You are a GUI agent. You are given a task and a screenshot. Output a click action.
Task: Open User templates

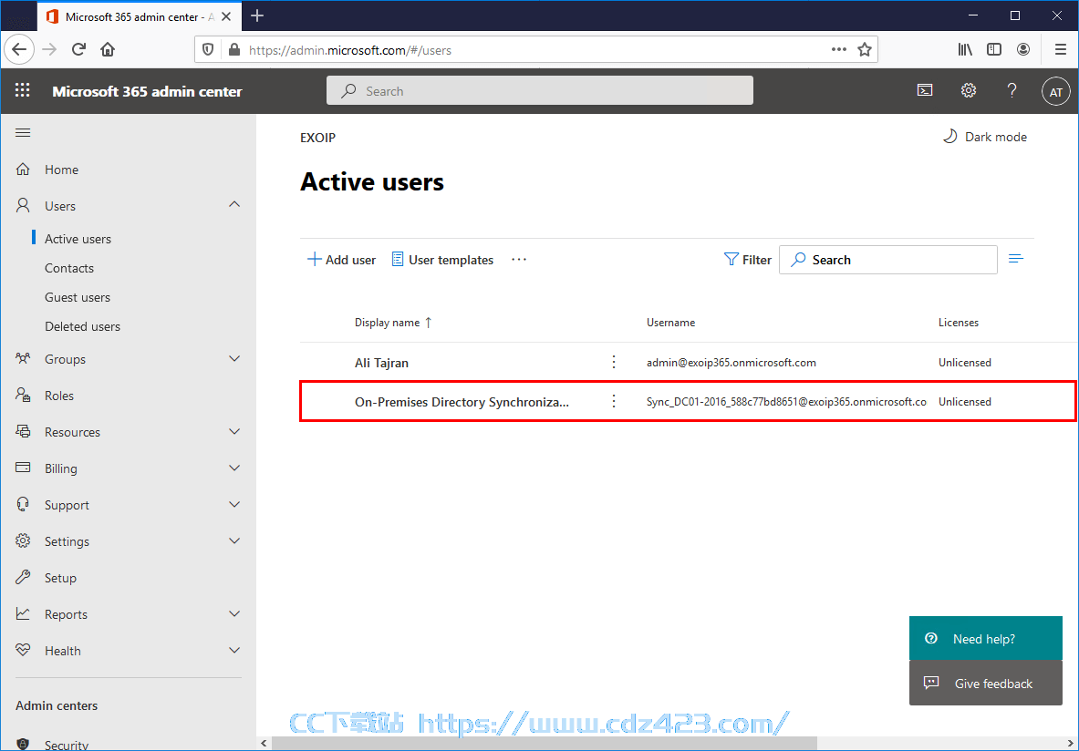pos(442,259)
